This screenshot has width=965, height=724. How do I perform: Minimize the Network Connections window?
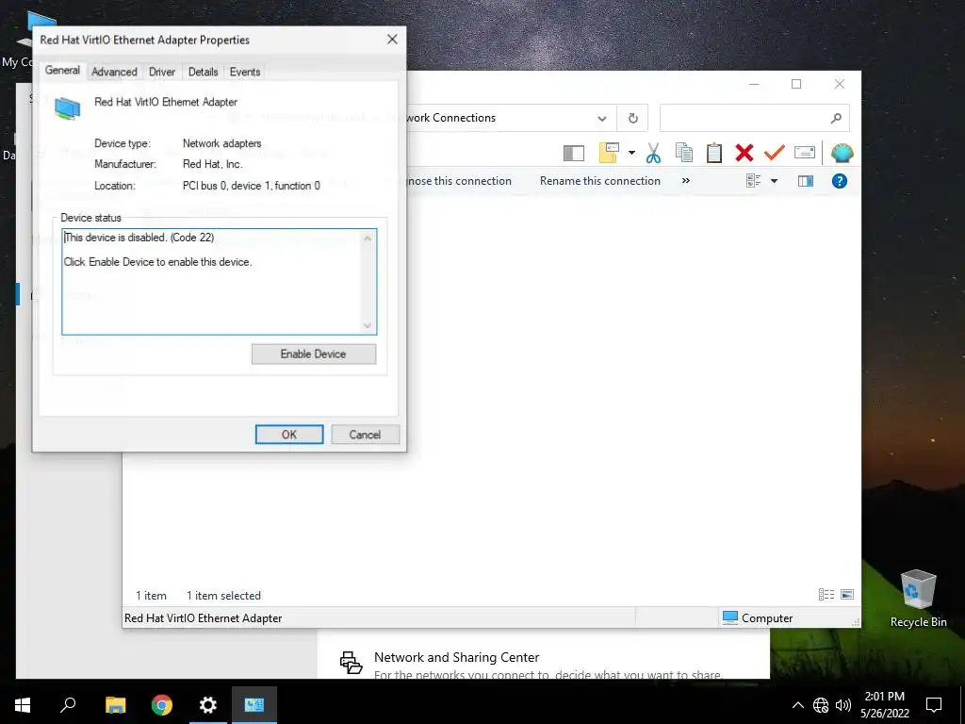(754, 84)
